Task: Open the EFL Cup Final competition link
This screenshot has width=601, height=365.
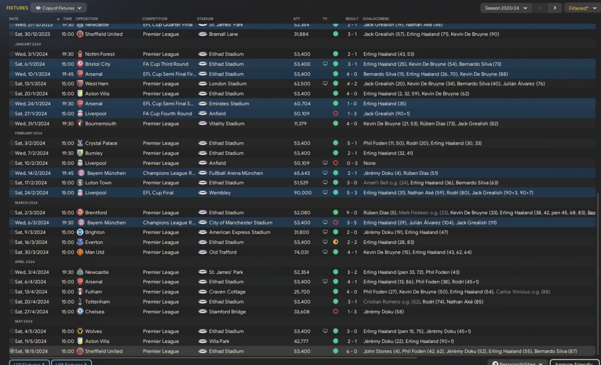Action: tap(158, 193)
